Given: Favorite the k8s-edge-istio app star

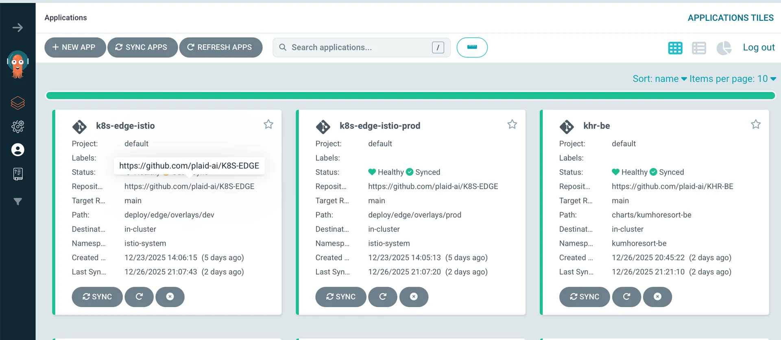Looking at the screenshot, I should click(268, 124).
